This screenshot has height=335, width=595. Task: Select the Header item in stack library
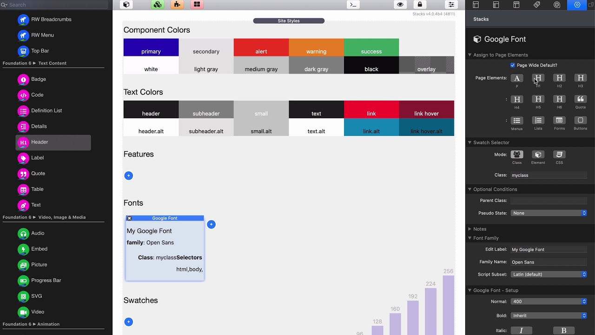(53, 142)
